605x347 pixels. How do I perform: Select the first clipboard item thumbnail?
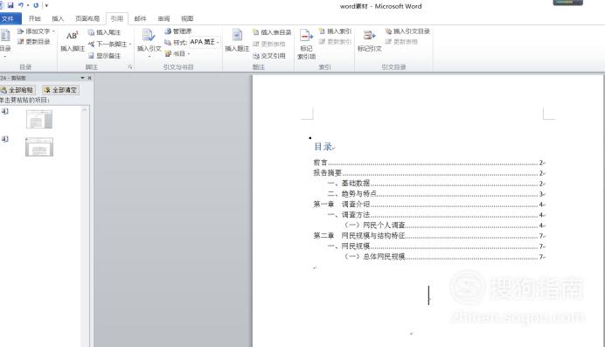39,119
